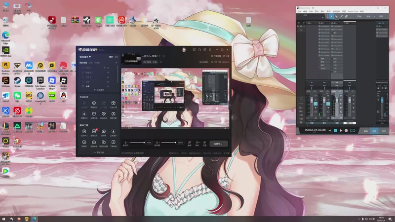395x222 pixels.
Task: Click the share button in 直播伴侣 header
Action: (226, 56)
